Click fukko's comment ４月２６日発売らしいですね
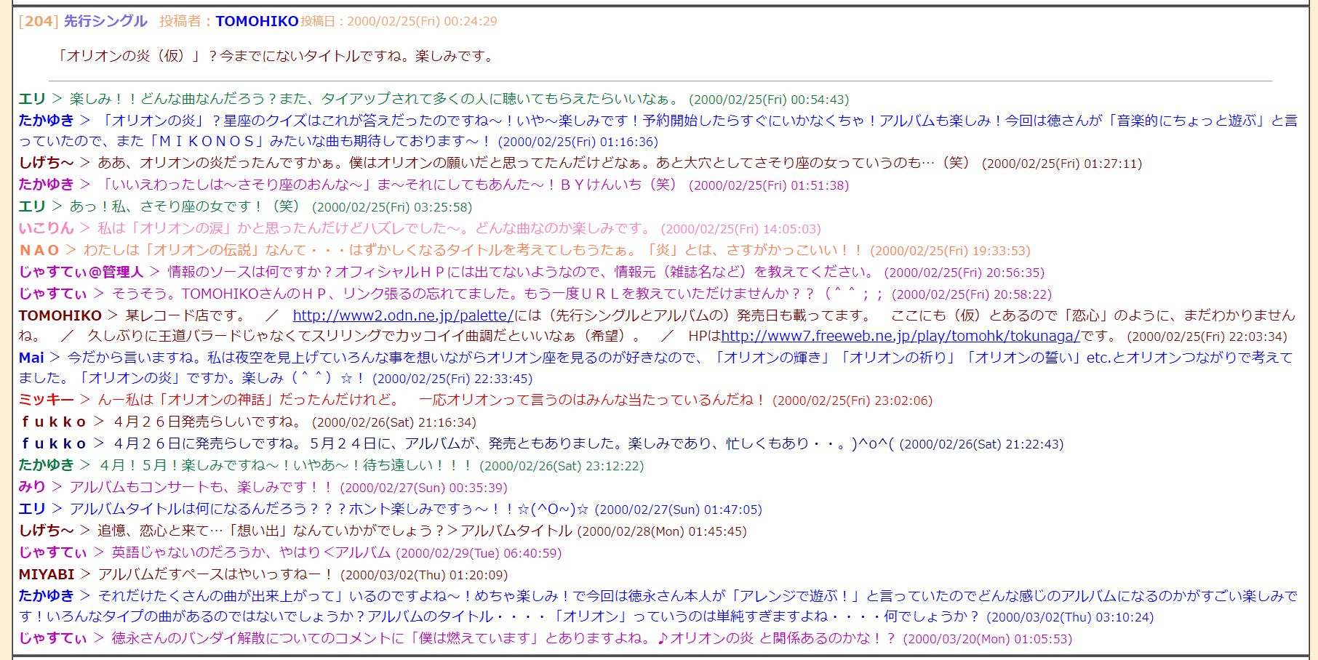Screen dimensions: 1318x660 click(207, 422)
